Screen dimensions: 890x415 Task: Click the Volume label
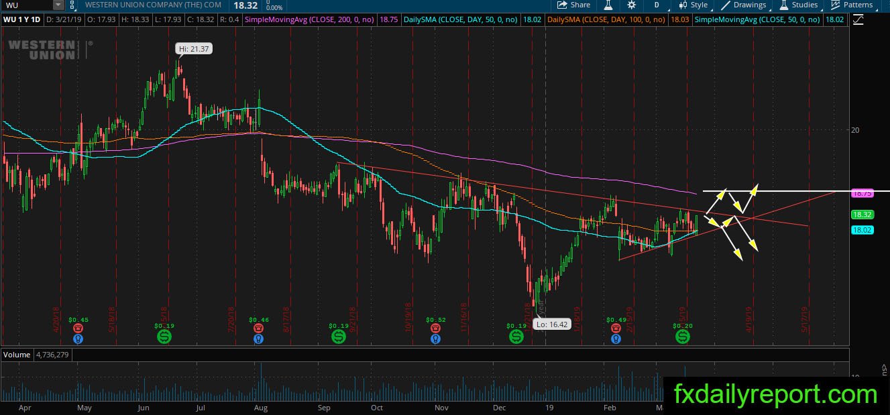(17, 355)
